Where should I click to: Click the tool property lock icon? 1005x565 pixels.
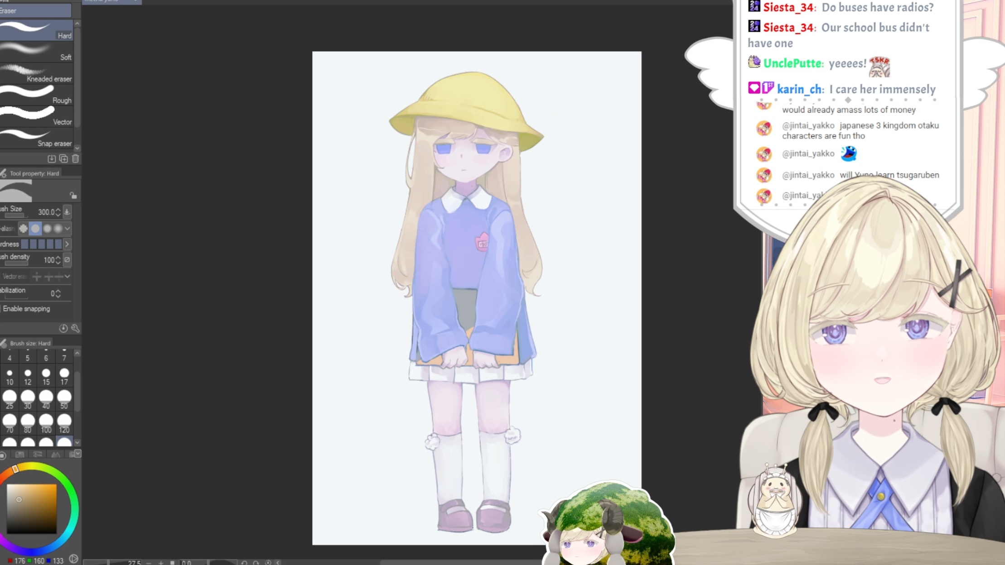73,196
